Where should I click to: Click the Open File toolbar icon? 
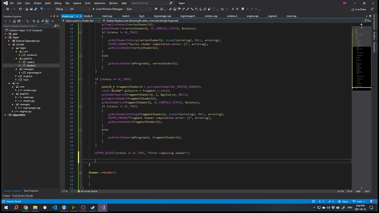pyautogui.click(x=27, y=9)
